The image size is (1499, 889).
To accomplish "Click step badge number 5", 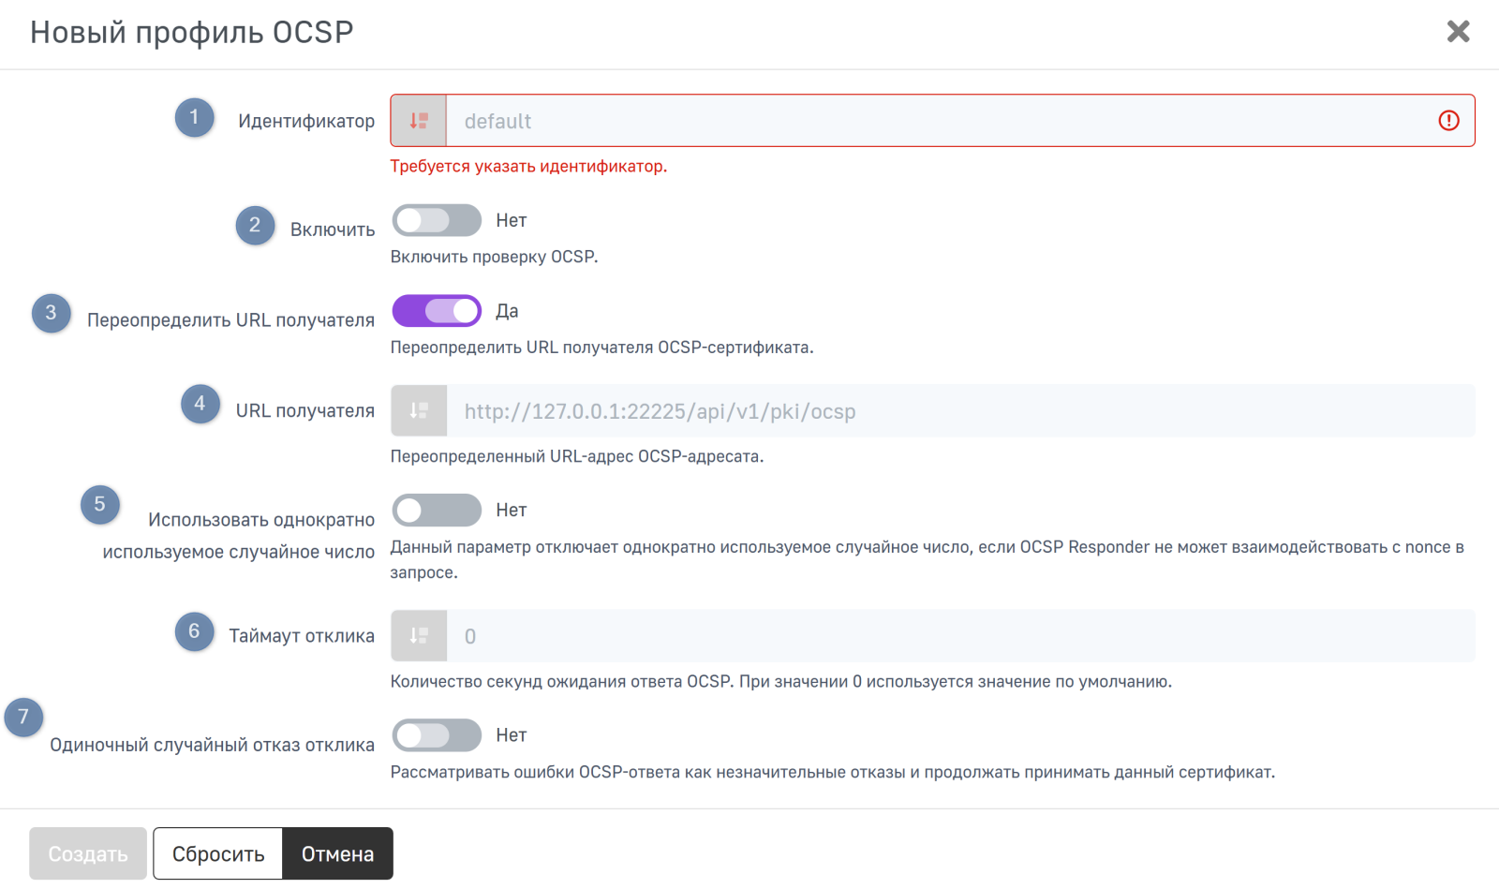I will (x=100, y=504).
